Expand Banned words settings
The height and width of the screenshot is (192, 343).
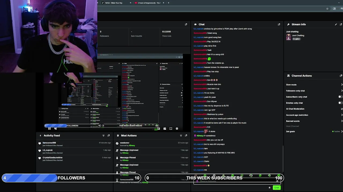click(342, 121)
